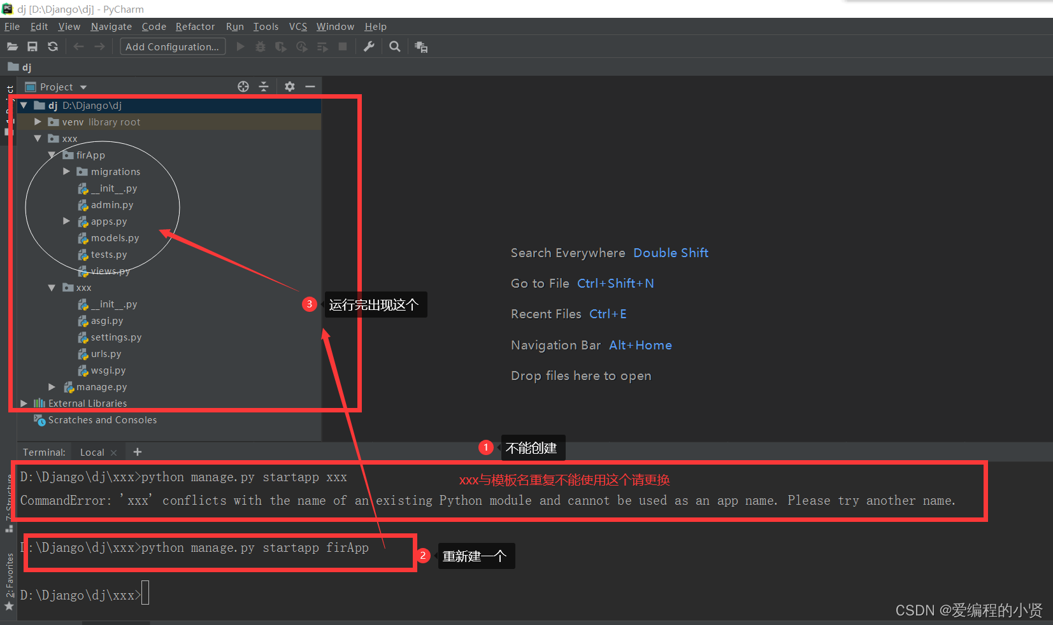Expand the manage.py node
1053x625 pixels.
tap(52, 387)
